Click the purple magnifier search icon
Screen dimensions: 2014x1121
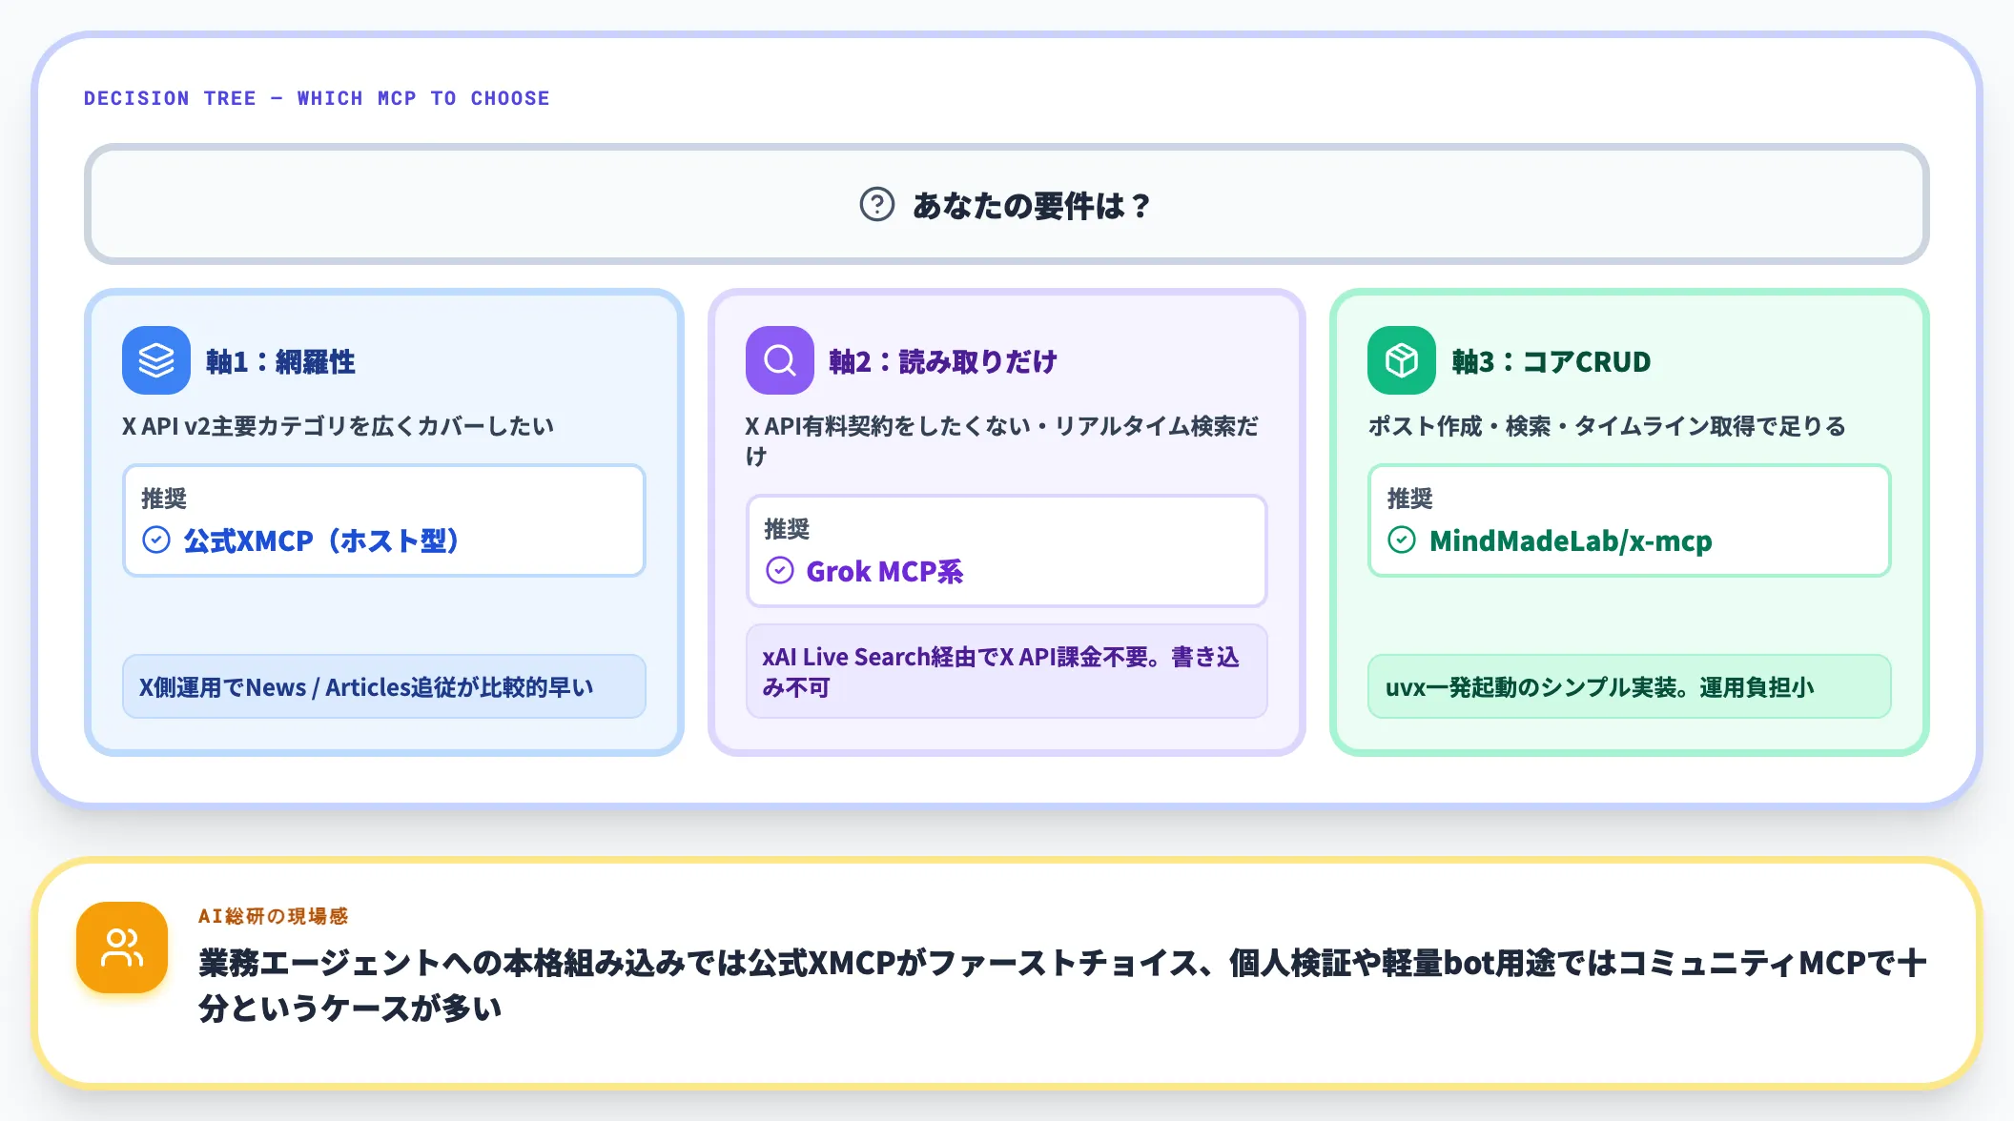(779, 360)
